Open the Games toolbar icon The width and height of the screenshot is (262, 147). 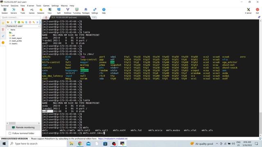[32, 11]
